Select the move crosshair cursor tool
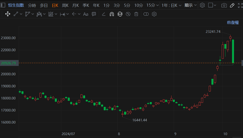 point(8,14)
